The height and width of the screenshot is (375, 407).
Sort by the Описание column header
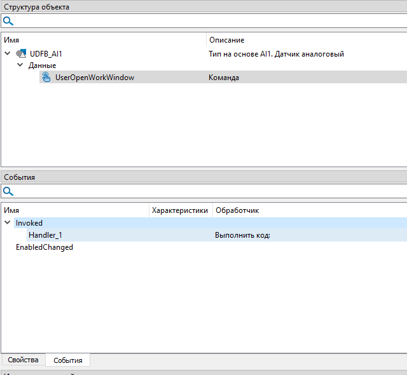(226, 40)
